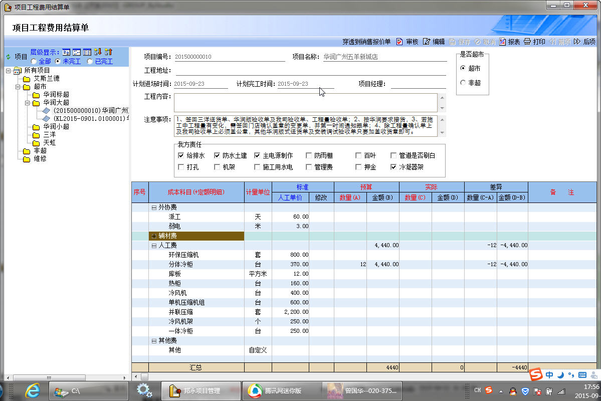601x401 pixels.
Task: Collapse the 人工费 group in the grid
Action: [154, 245]
